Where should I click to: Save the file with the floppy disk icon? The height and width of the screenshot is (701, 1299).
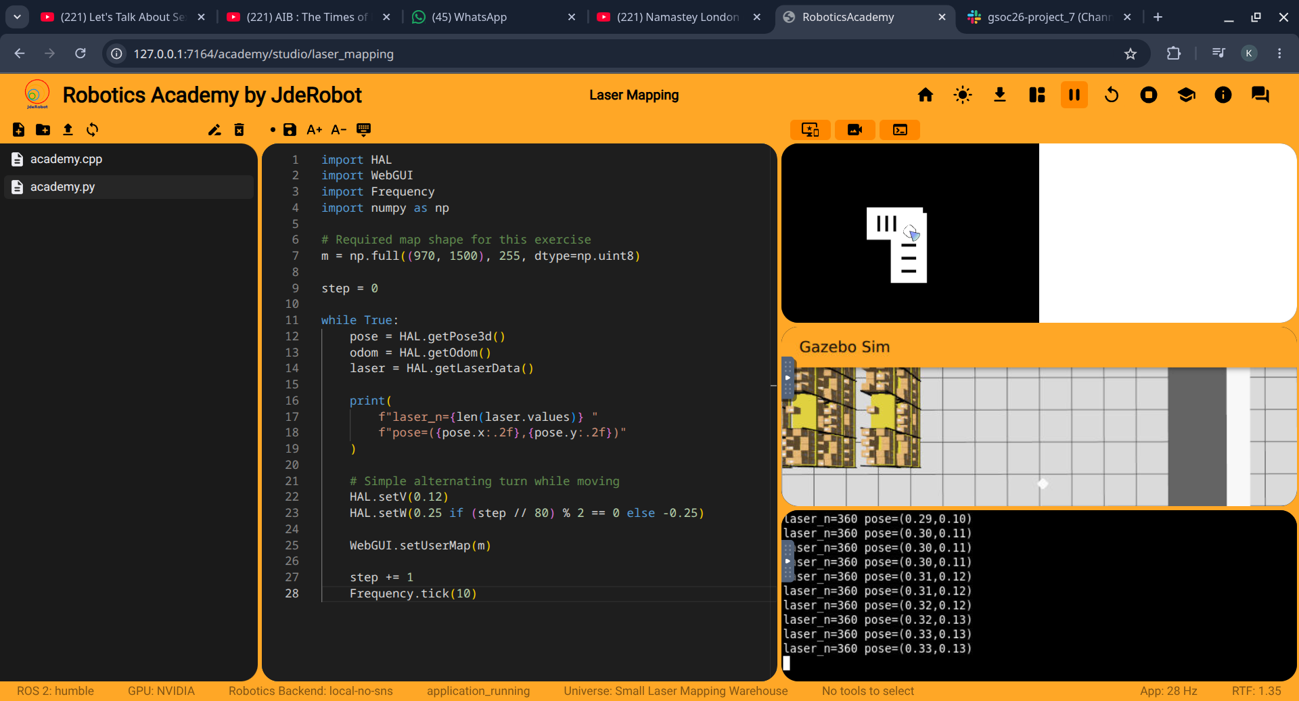coord(290,130)
